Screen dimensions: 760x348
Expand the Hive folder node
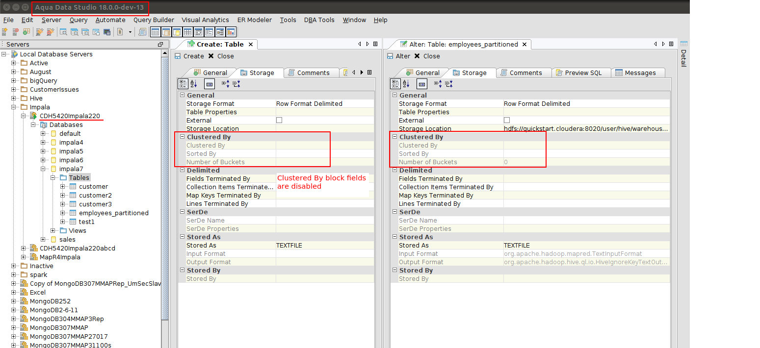tap(14, 98)
